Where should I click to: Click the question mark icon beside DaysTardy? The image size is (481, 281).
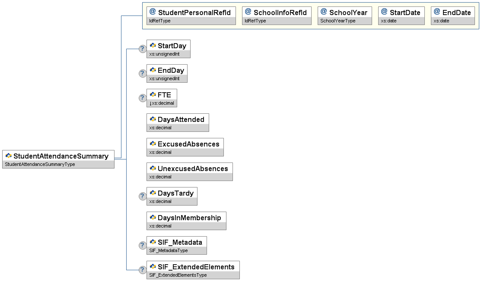[143, 196]
